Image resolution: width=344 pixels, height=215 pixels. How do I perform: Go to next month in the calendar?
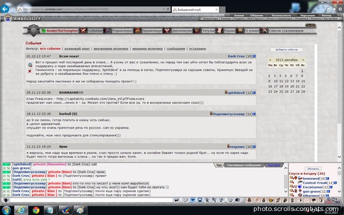[x=303, y=60]
